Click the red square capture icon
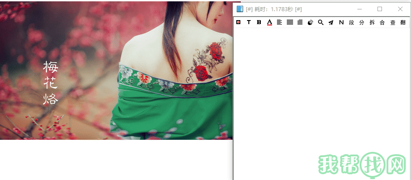The image size is (411, 180). (x=239, y=22)
